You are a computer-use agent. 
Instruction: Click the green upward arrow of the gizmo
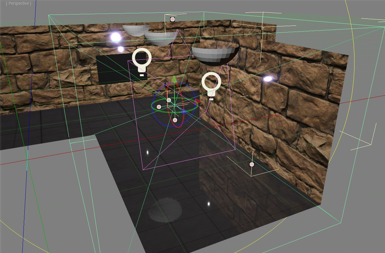coord(174,79)
